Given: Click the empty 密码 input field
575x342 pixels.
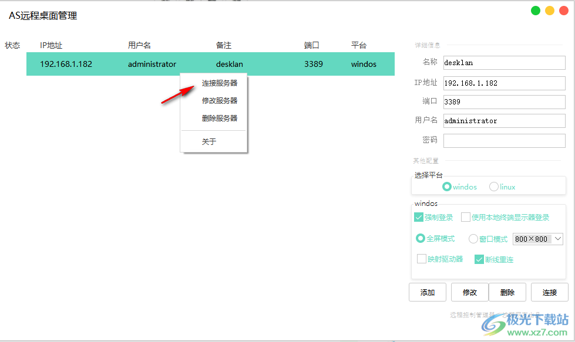Looking at the screenshot, I should (x=504, y=141).
